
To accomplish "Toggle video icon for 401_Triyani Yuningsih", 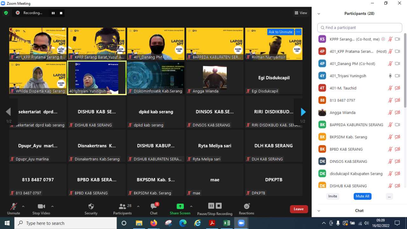I will (397, 76).
